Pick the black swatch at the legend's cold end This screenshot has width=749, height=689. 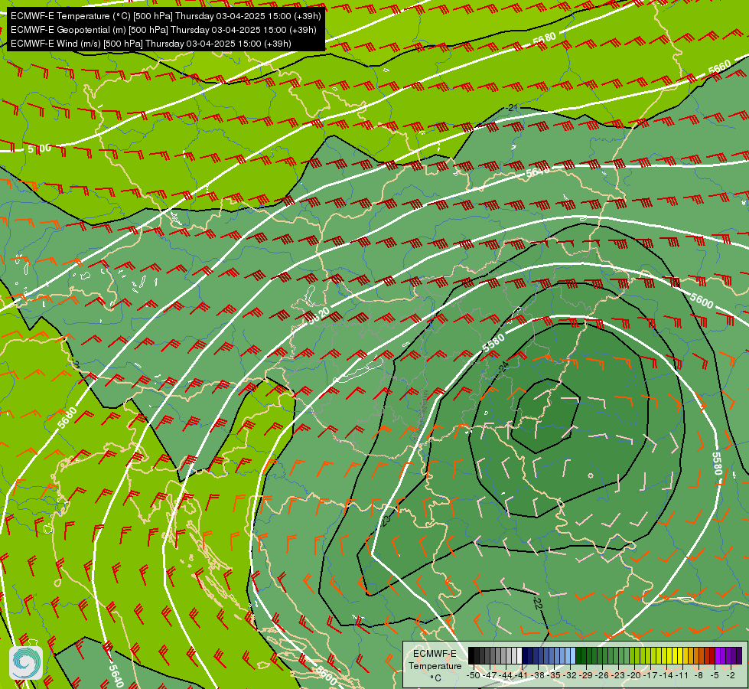471,655
